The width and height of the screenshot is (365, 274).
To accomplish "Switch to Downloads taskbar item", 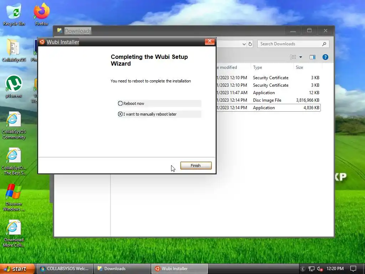I will click(122, 269).
